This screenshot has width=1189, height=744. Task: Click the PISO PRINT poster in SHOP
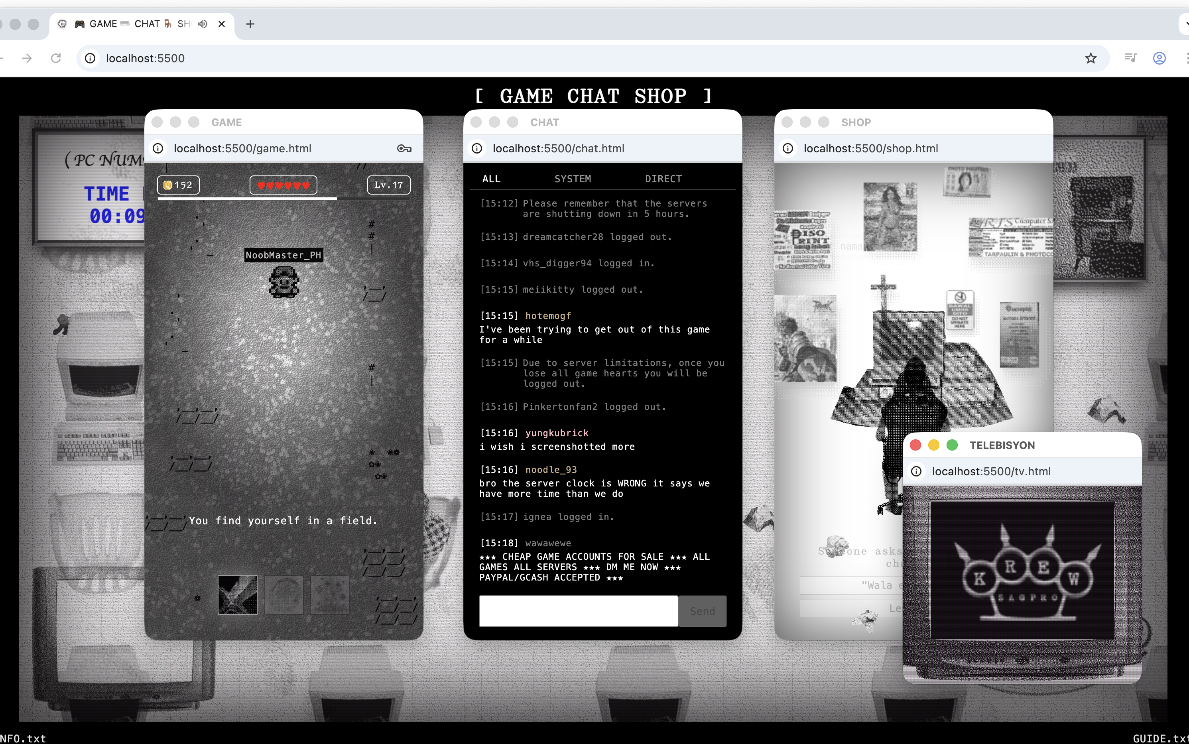[803, 240]
